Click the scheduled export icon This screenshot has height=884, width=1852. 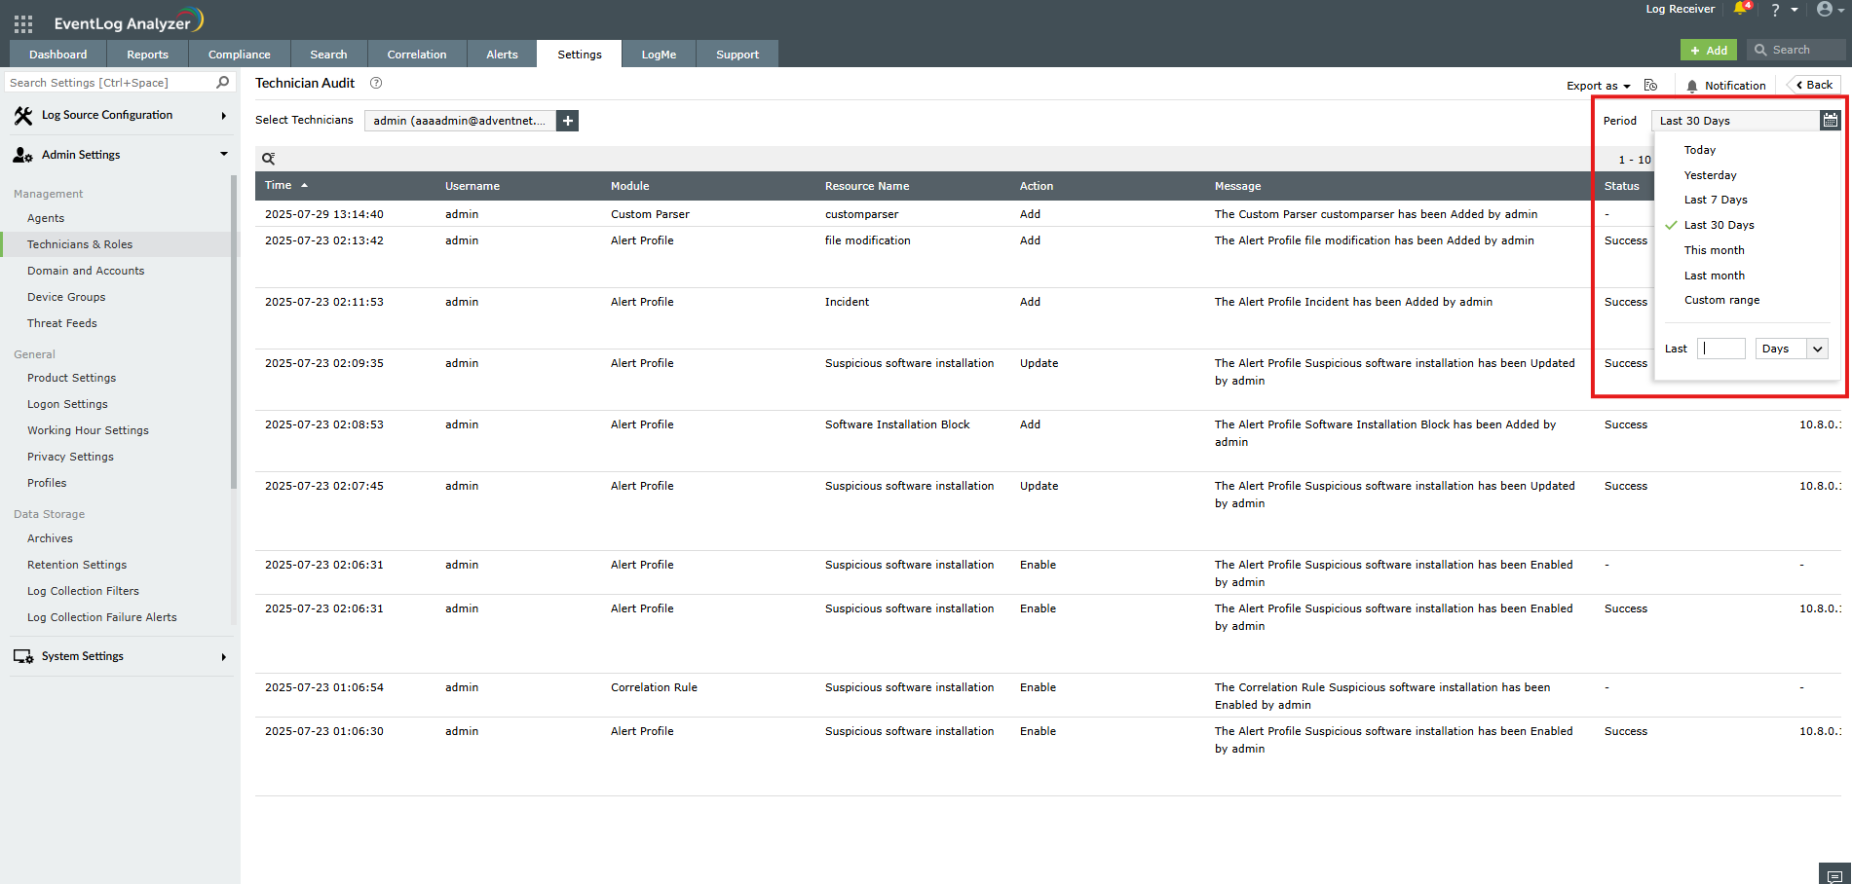point(1650,86)
